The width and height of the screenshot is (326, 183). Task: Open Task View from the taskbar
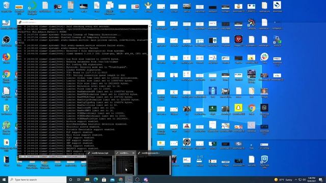(x=79, y=179)
